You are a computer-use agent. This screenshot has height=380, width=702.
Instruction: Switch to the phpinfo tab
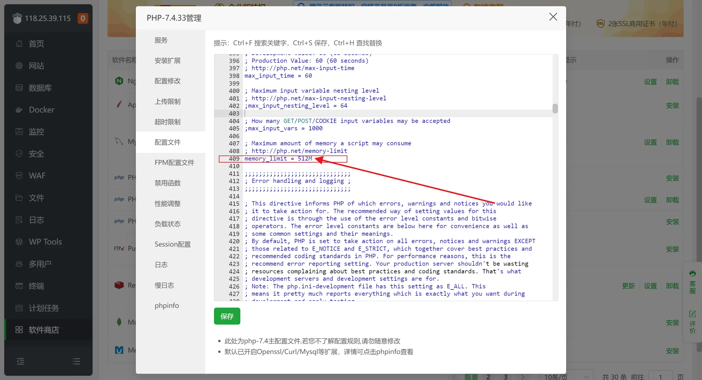click(x=166, y=305)
